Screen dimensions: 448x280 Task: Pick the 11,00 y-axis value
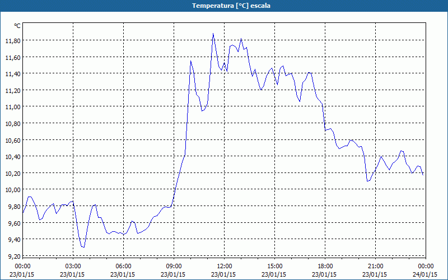click(13, 107)
